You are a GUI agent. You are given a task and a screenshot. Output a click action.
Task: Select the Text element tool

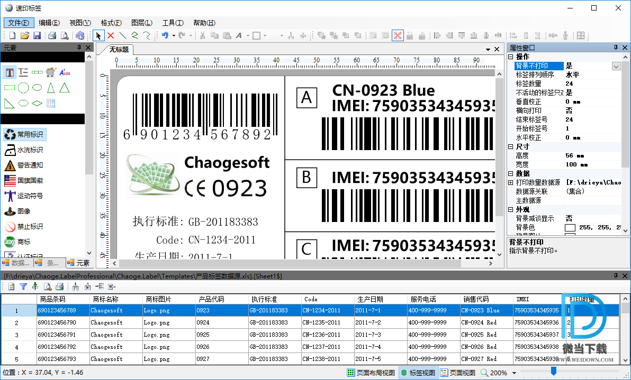10,72
